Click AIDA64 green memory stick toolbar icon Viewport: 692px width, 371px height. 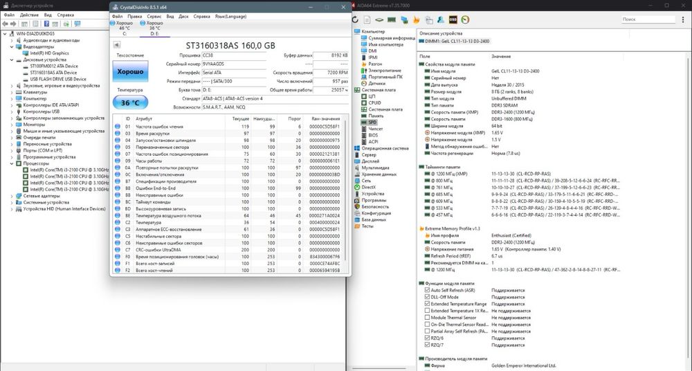tap(392, 19)
